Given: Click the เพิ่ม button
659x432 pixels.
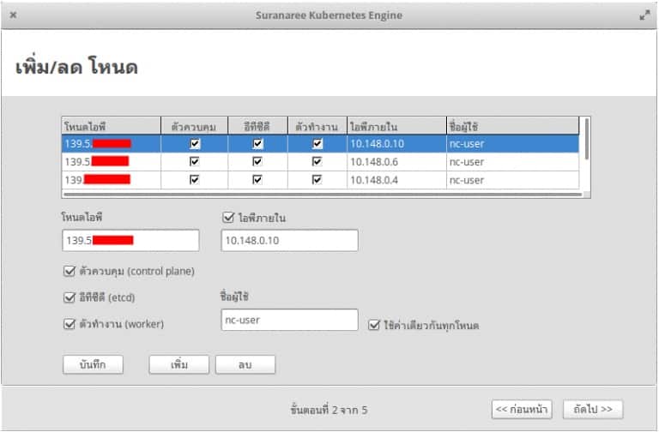Looking at the screenshot, I should [179, 364].
